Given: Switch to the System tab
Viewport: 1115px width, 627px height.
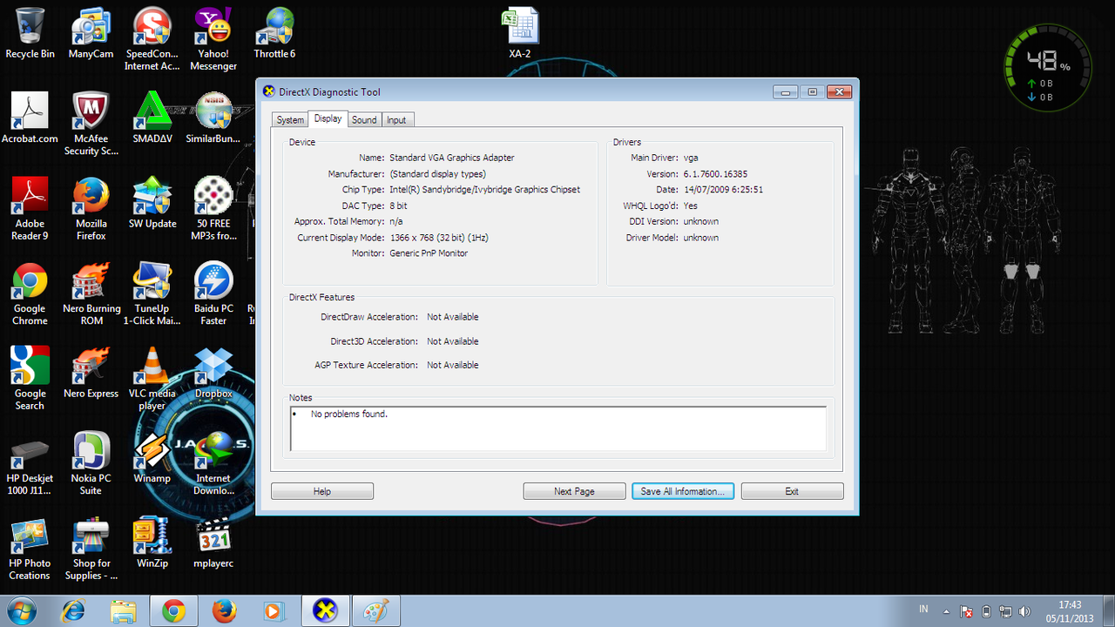Looking at the screenshot, I should click(290, 120).
